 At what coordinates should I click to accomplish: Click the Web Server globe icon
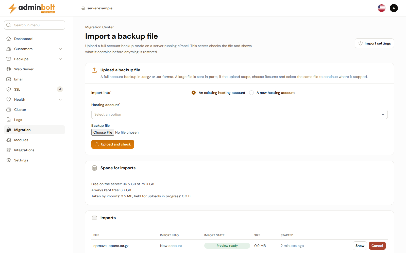[x=9, y=69]
